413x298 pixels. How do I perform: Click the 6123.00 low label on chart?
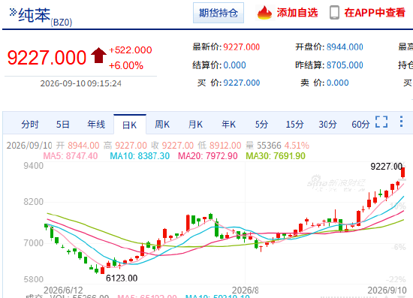tap(122, 278)
